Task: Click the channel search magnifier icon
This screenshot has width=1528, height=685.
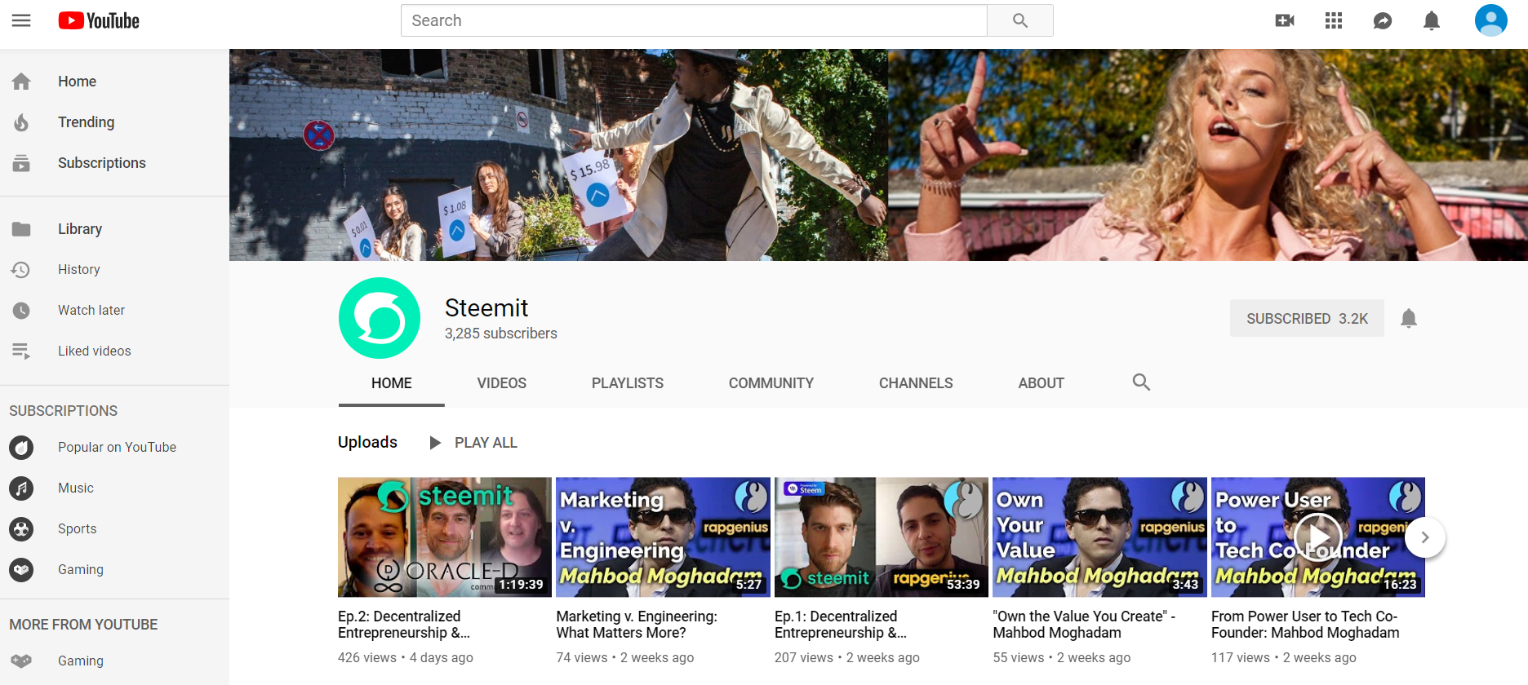Action: 1141,382
